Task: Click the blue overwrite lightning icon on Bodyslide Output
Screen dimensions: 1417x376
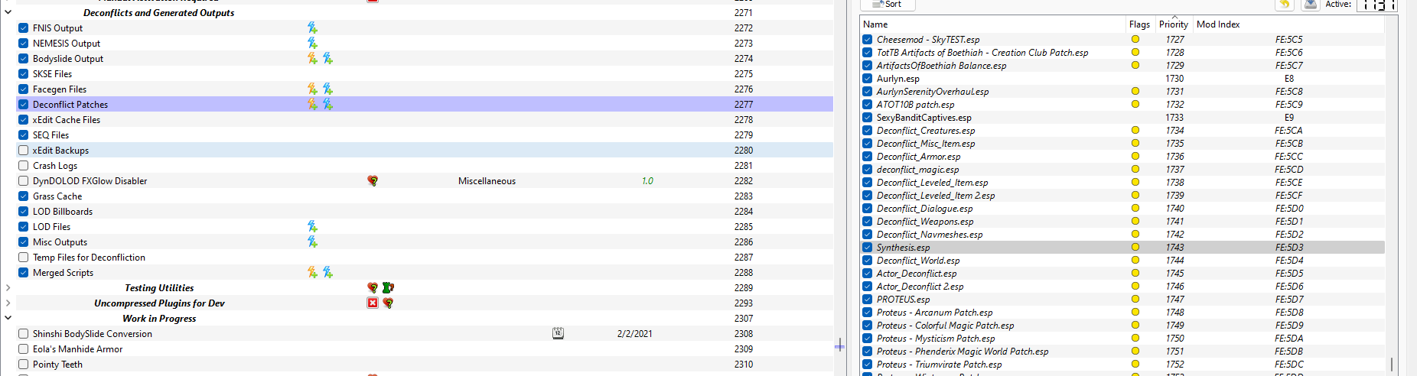Action: (327, 59)
